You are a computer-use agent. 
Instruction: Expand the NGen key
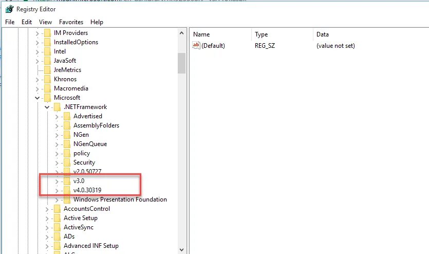pos(57,135)
